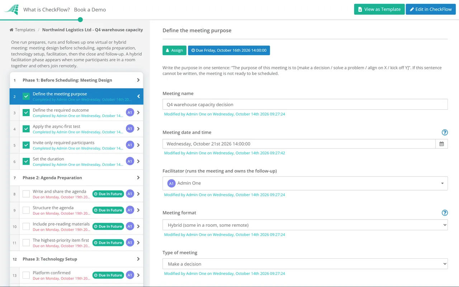The height and width of the screenshot is (287, 459).
Task: Open What is CheckFlow? menu item
Action: tap(47, 10)
